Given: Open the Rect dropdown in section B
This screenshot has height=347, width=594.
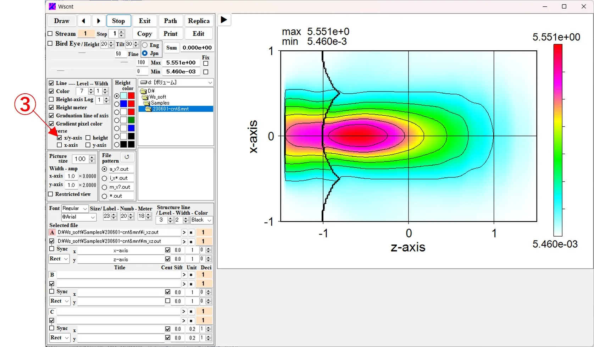Looking at the screenshot, I should click(60, 301).
